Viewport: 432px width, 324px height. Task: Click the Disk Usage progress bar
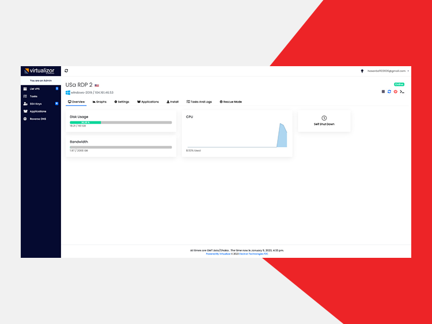(121, 122)
